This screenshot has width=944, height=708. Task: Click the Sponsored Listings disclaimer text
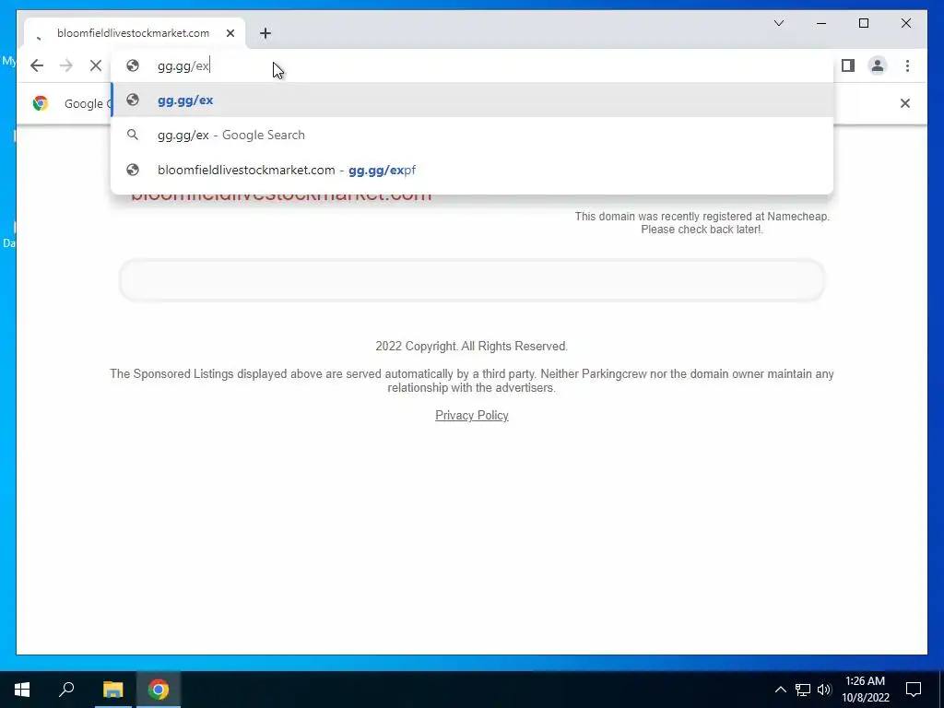point(472,381)
